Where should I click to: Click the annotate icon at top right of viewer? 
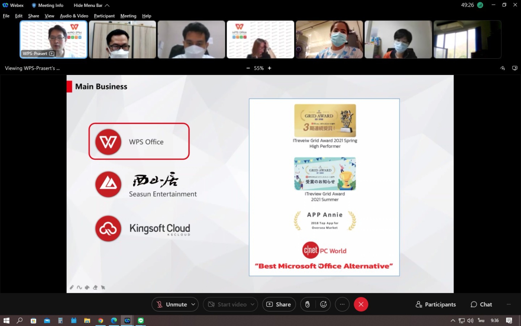tap(503, 68)
